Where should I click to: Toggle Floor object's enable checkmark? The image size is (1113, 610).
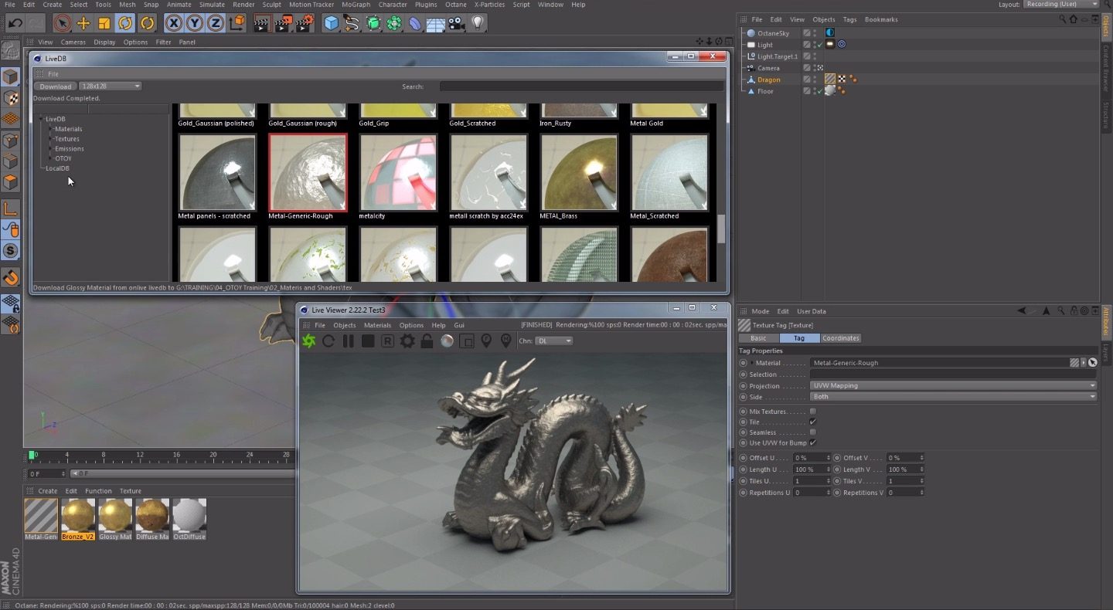tap(819, 91)
